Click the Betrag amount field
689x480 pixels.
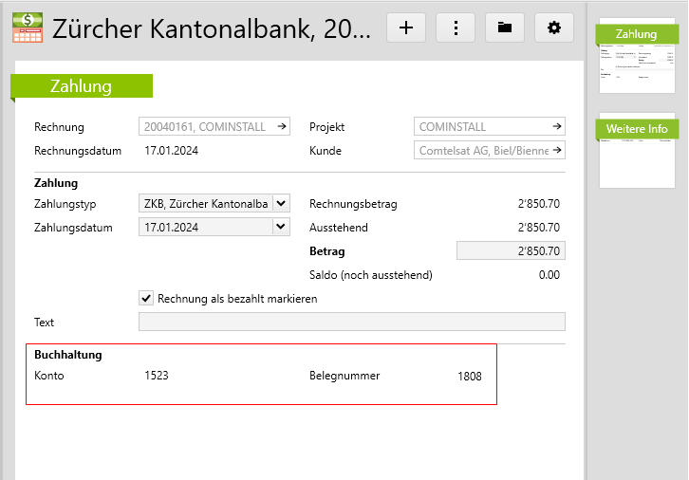(x=511, y=251)
